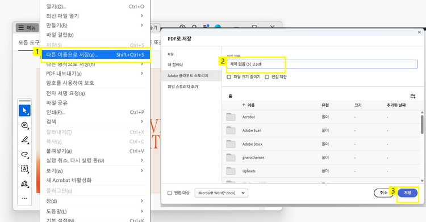The image size is (426, 222).
Task: Enable the 변환 대상 checkbox
Action: pos(169,193)
